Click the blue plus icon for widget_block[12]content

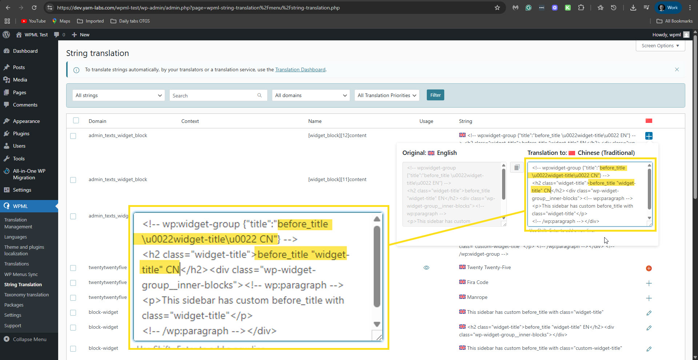649,136
